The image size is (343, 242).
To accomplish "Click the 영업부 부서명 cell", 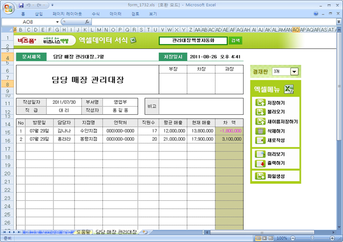I will click(121, 102).
